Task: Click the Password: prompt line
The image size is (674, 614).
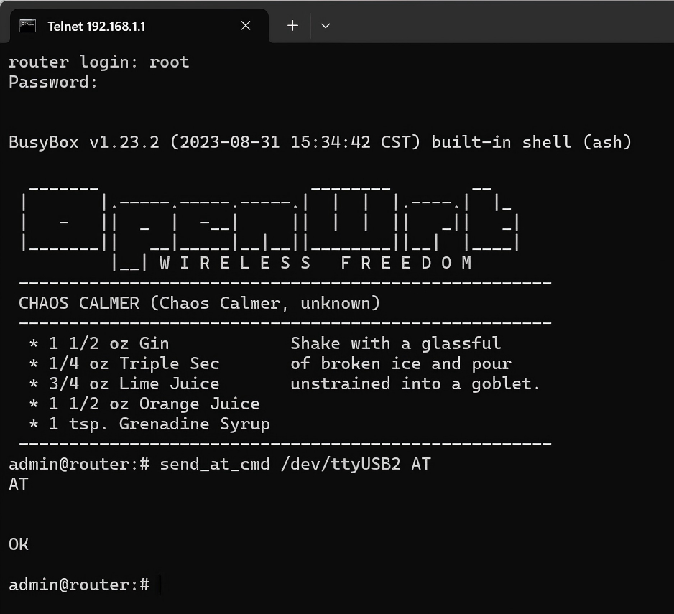Action: click(53, 82)
